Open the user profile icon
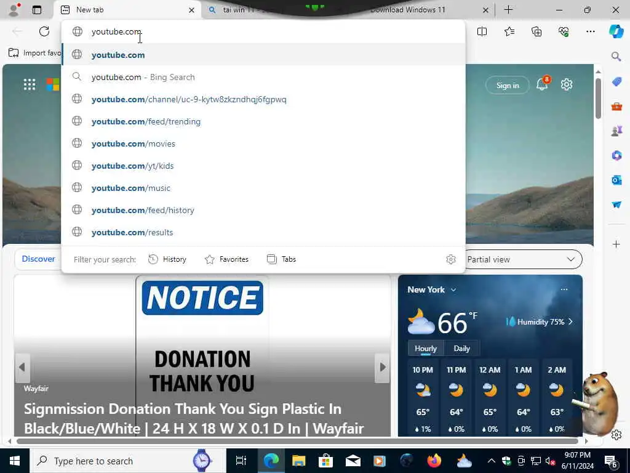The image size is (630, 473). (14, 10)
